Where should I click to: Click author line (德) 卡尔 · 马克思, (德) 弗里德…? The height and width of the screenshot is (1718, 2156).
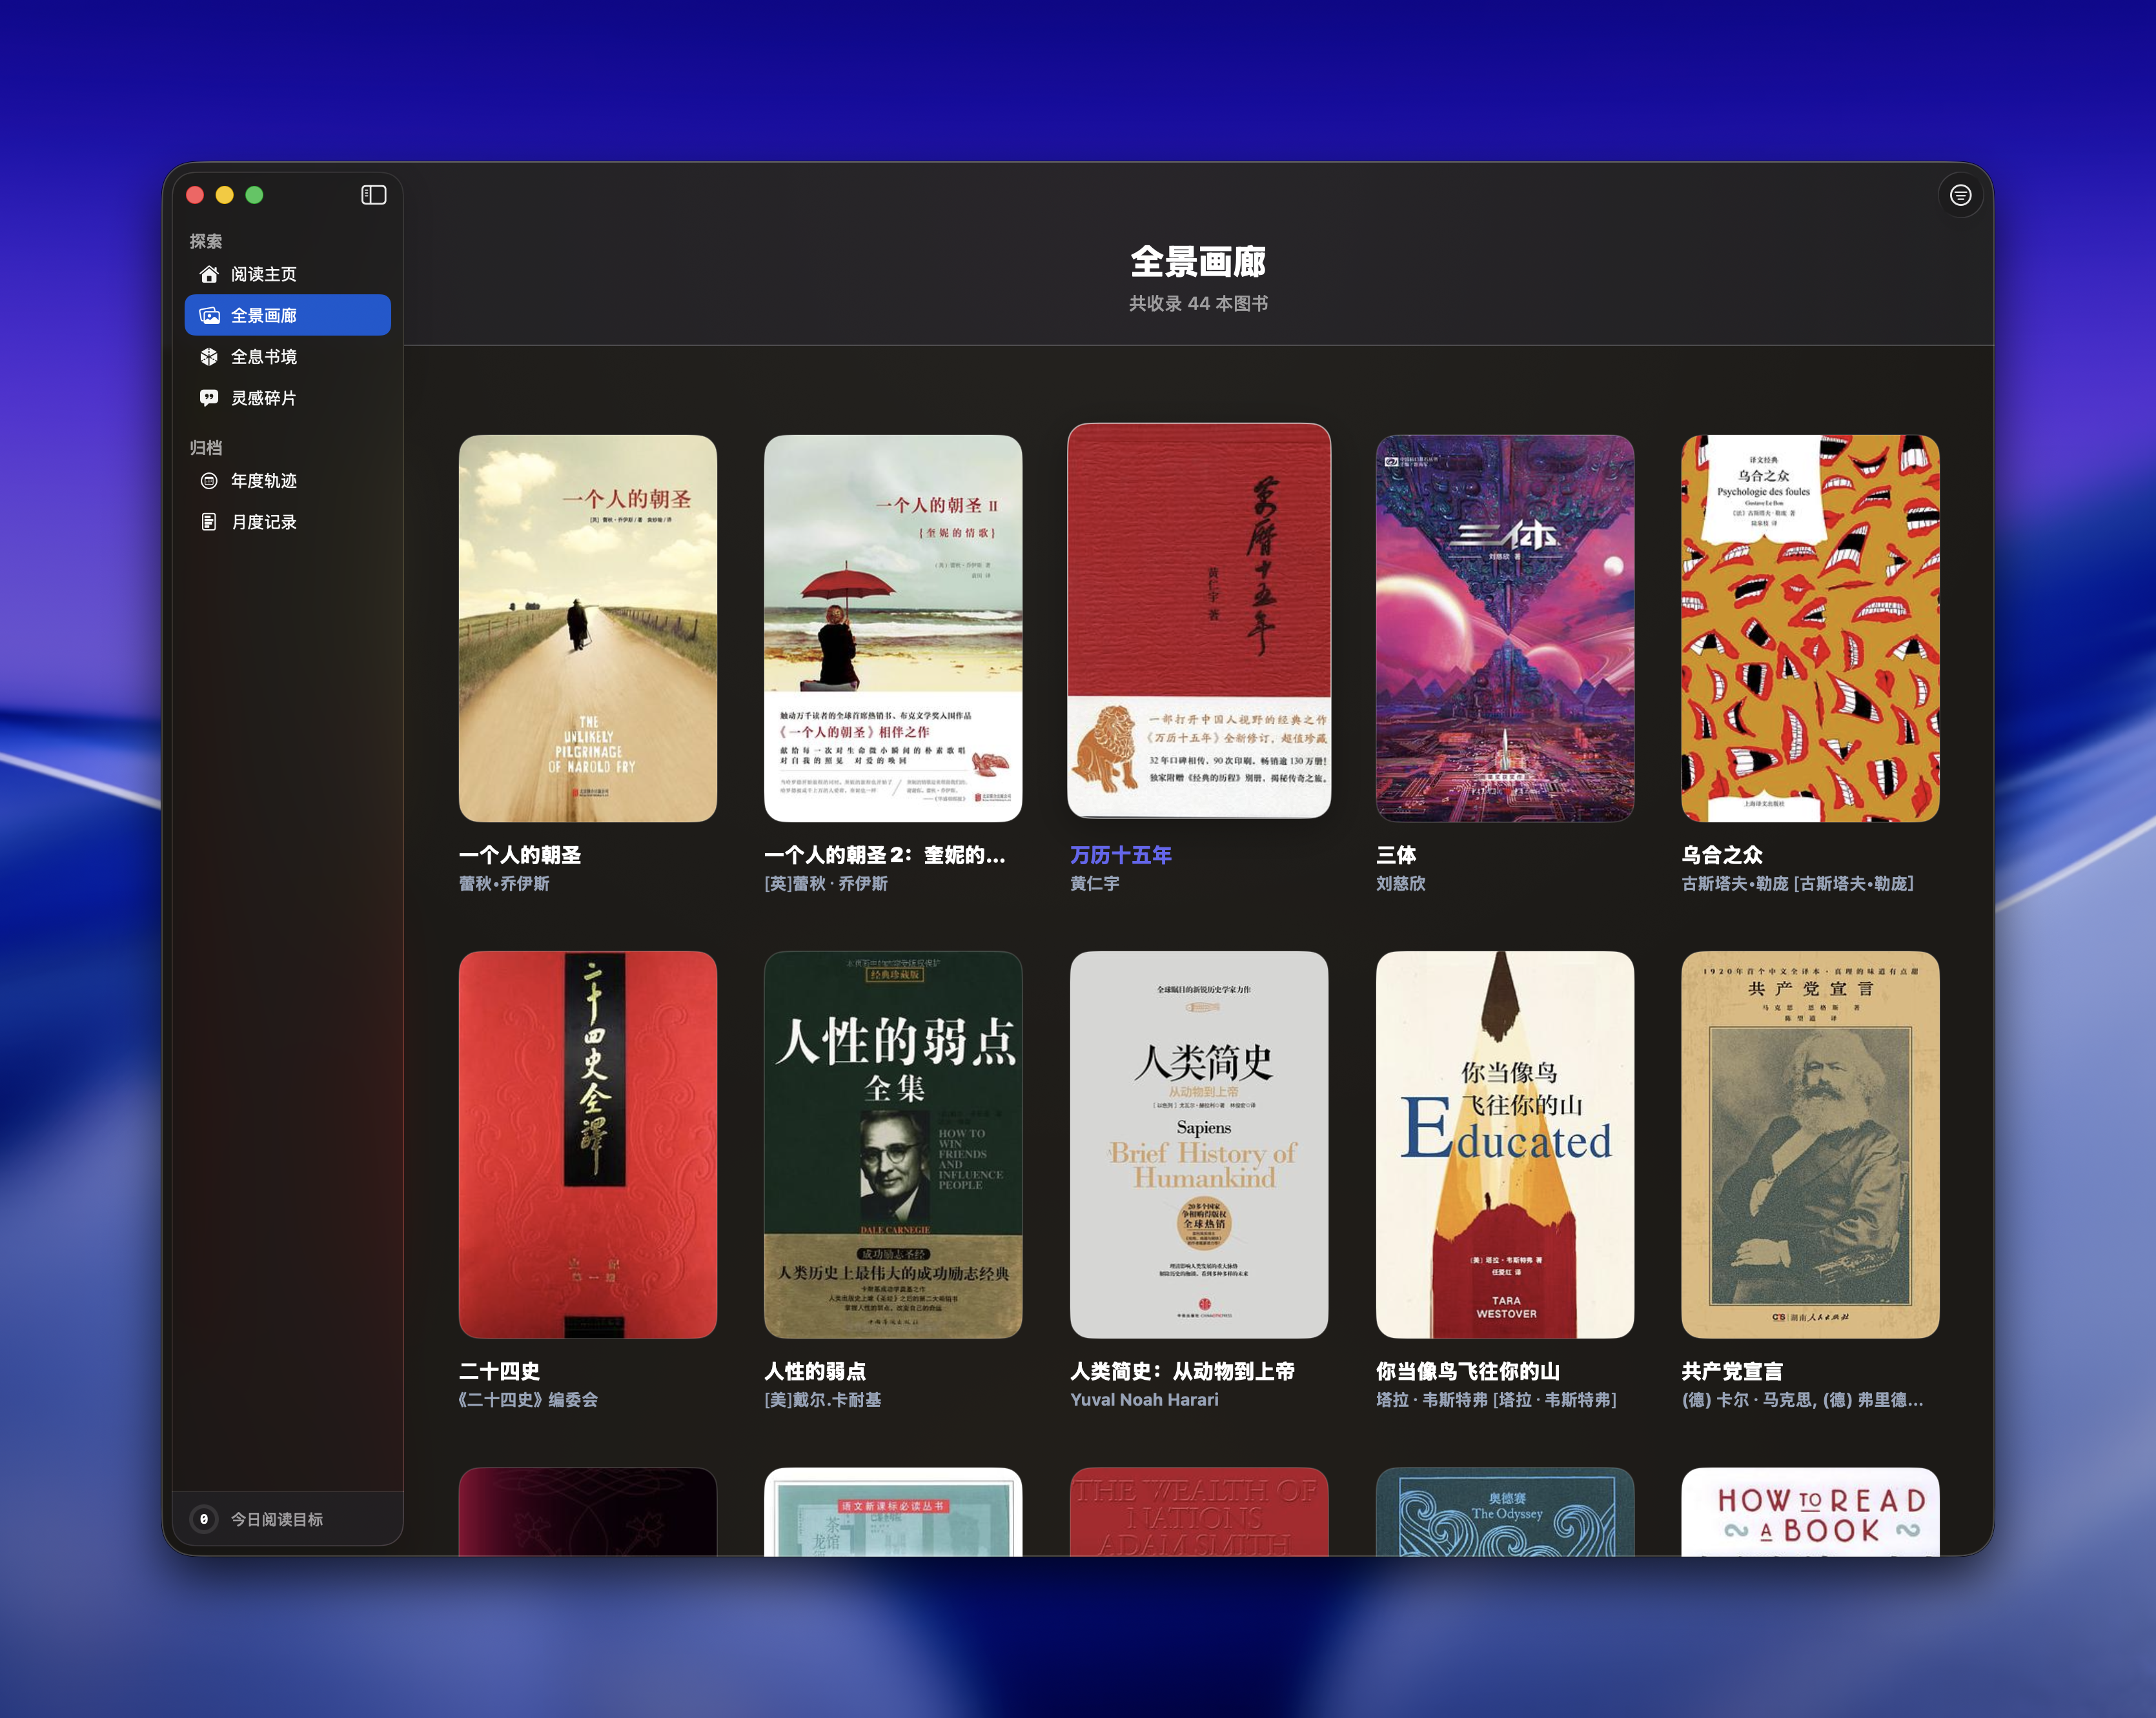point(1802,1400)
